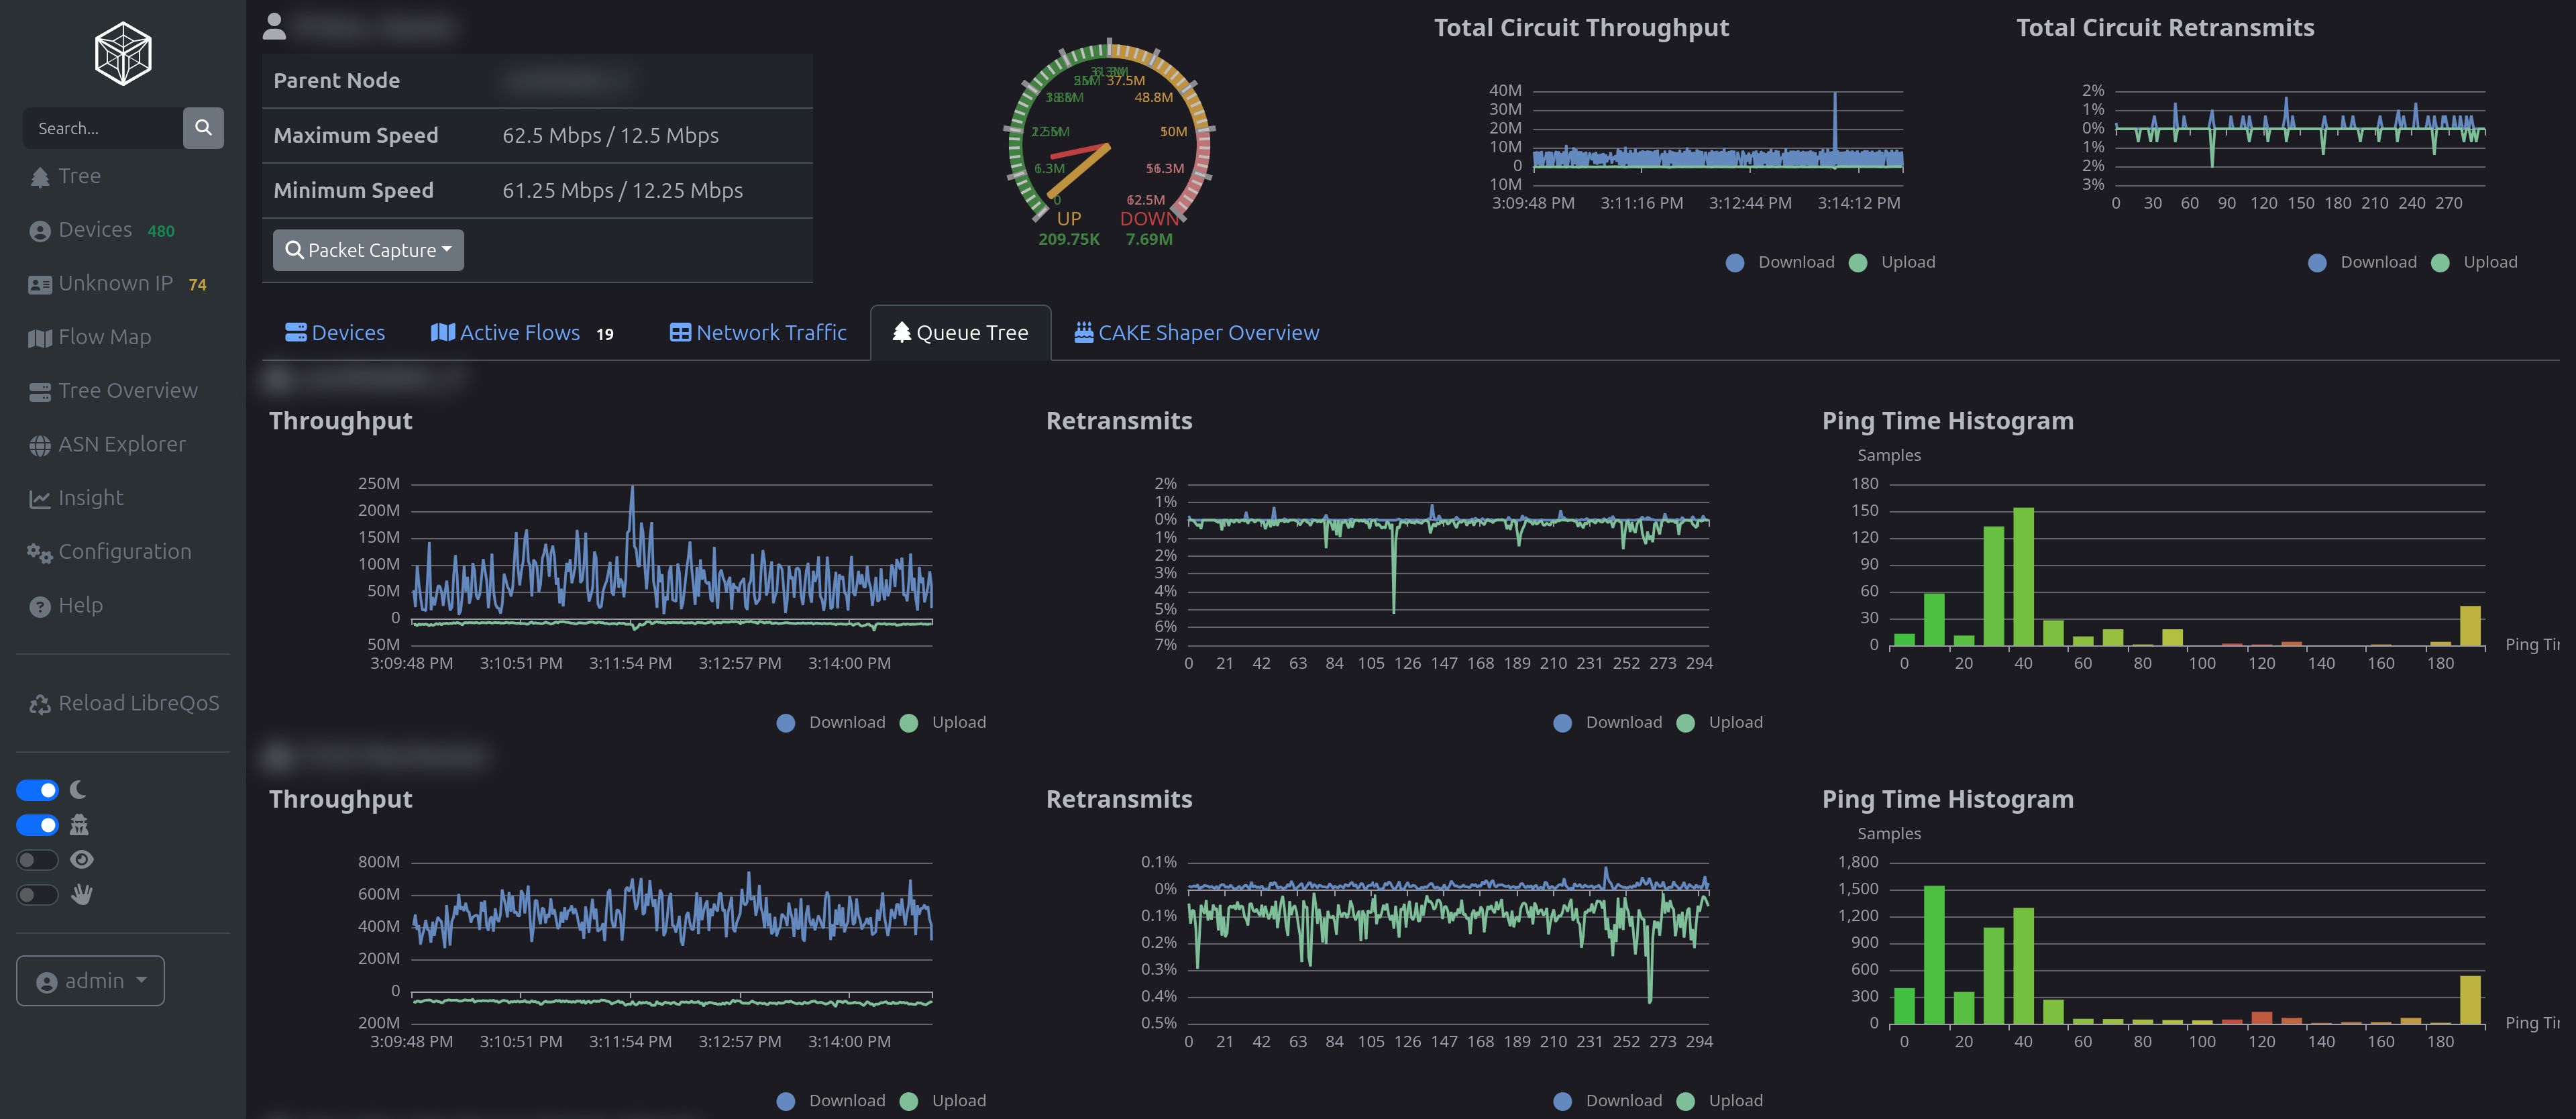Toggle the dark mode moon switch
The height and width of the screenshot is (1119, 2576).
click(x=38, y=790)
